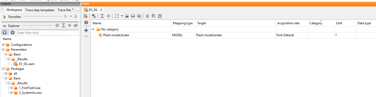Open the Trace step templates tab
The height and width of the screenshot is (97, 376).
(x=40, y=10)
